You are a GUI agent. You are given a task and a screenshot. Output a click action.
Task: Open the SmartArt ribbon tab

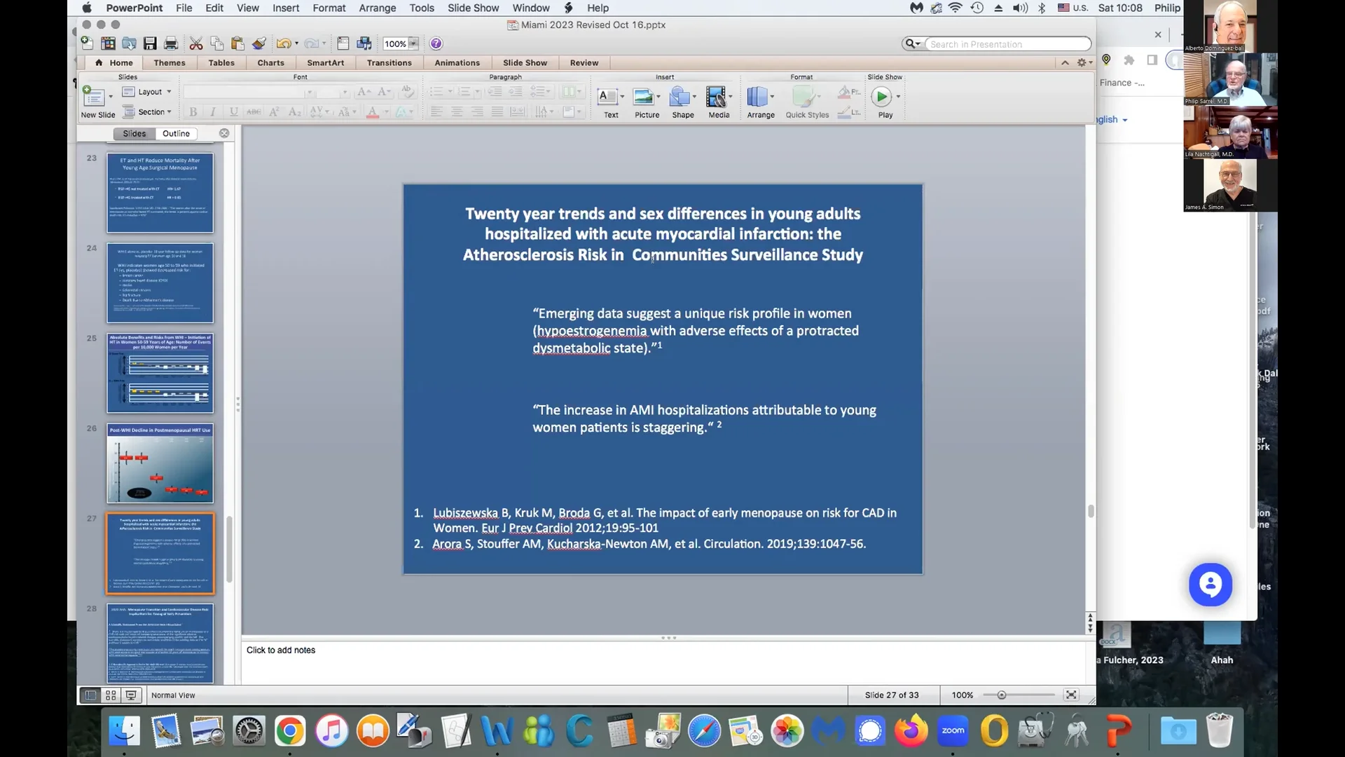click(326, 62)
